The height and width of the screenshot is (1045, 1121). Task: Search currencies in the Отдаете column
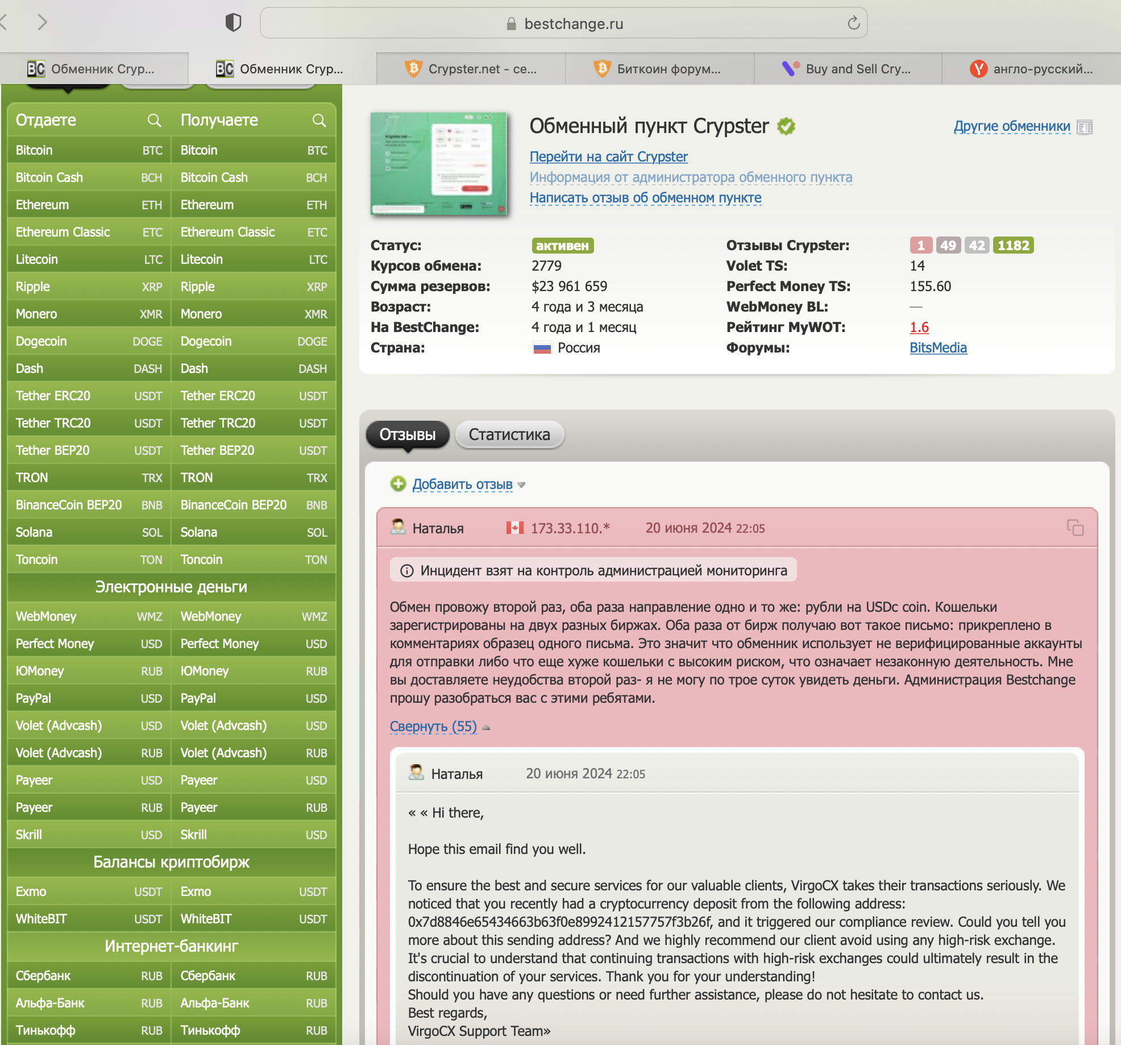click(x=154, y=120)
